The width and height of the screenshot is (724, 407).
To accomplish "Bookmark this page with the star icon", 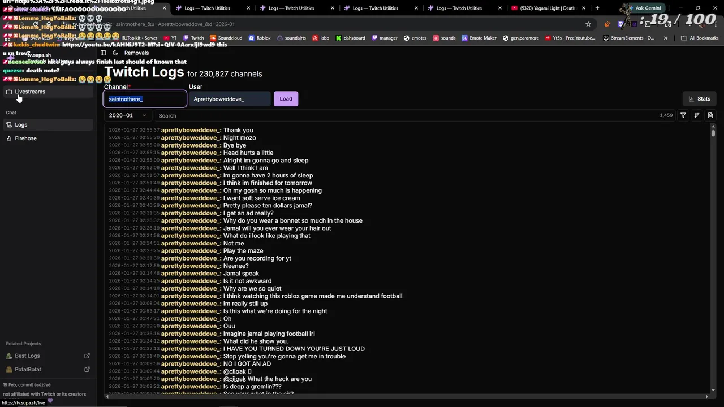I will (588, 24).
